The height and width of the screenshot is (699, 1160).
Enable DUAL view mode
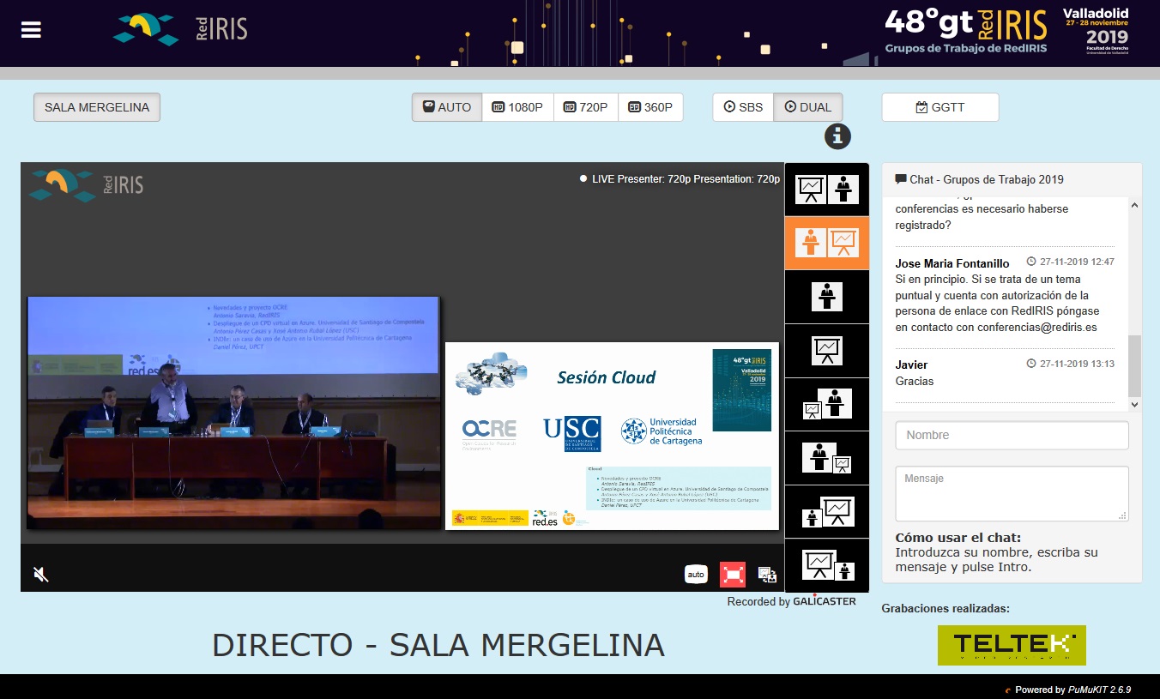(808, 107)
